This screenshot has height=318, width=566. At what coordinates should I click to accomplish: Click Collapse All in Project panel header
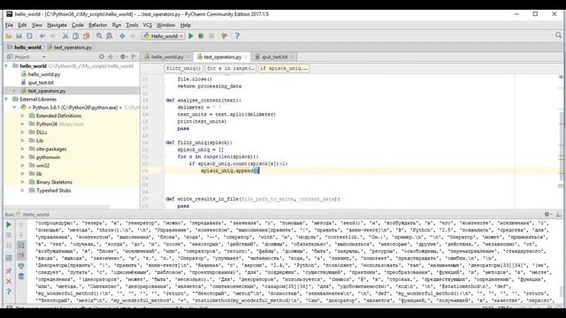point(111,57)
